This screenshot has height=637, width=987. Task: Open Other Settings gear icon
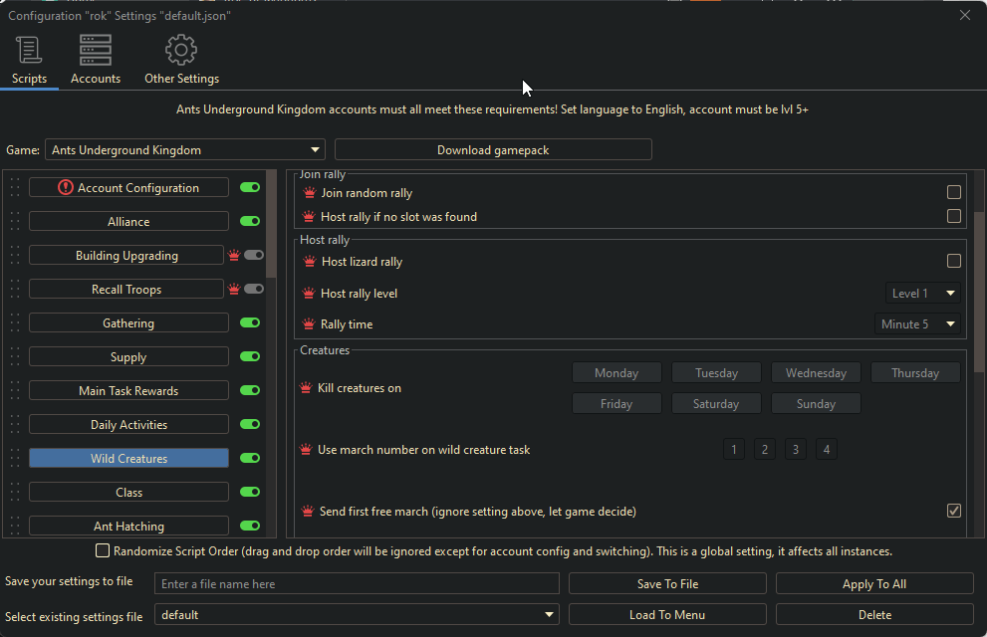[181, 50]
